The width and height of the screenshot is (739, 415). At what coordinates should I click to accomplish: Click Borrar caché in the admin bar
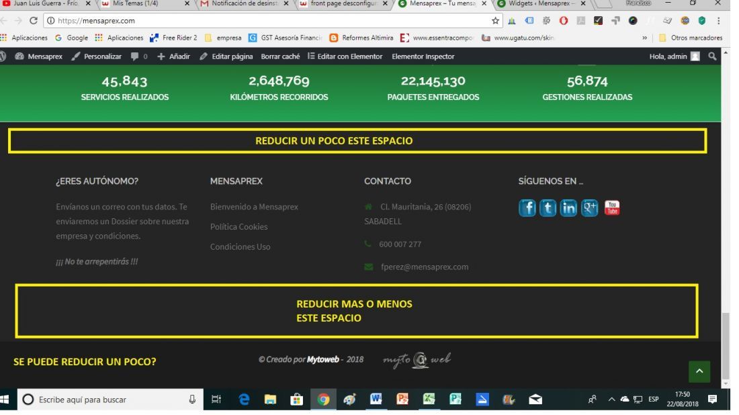tap(280, 56)
